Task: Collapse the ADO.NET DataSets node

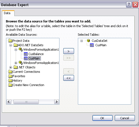Action: (11, 45)
